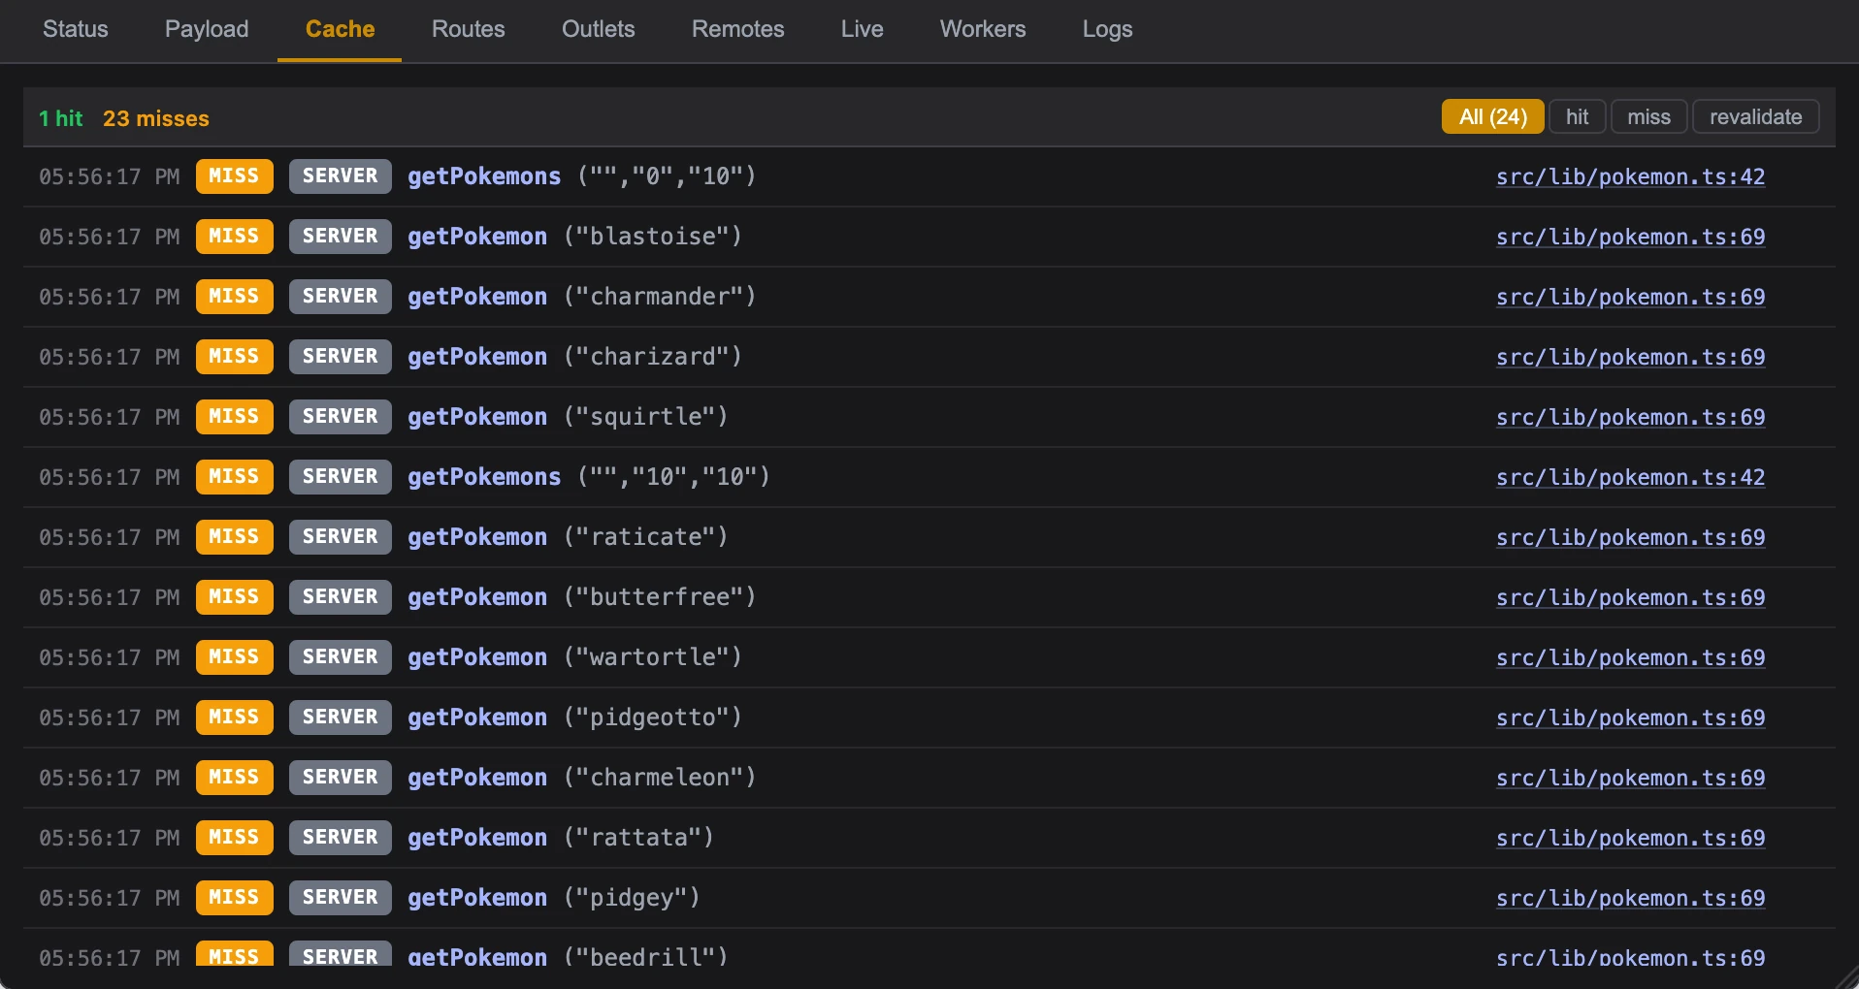This screenshot has width=1859, height=989.
Task: Show only revalidate cache entries
Action: point(1755,117)
